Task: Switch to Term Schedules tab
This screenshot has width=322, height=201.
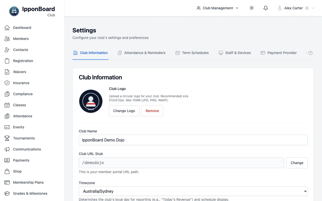Action: (x=192, y=53)
